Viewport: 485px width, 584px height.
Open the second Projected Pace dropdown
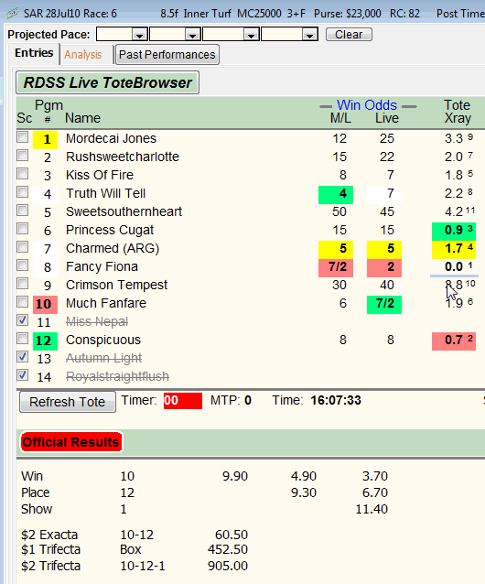(x=192, y=35)
